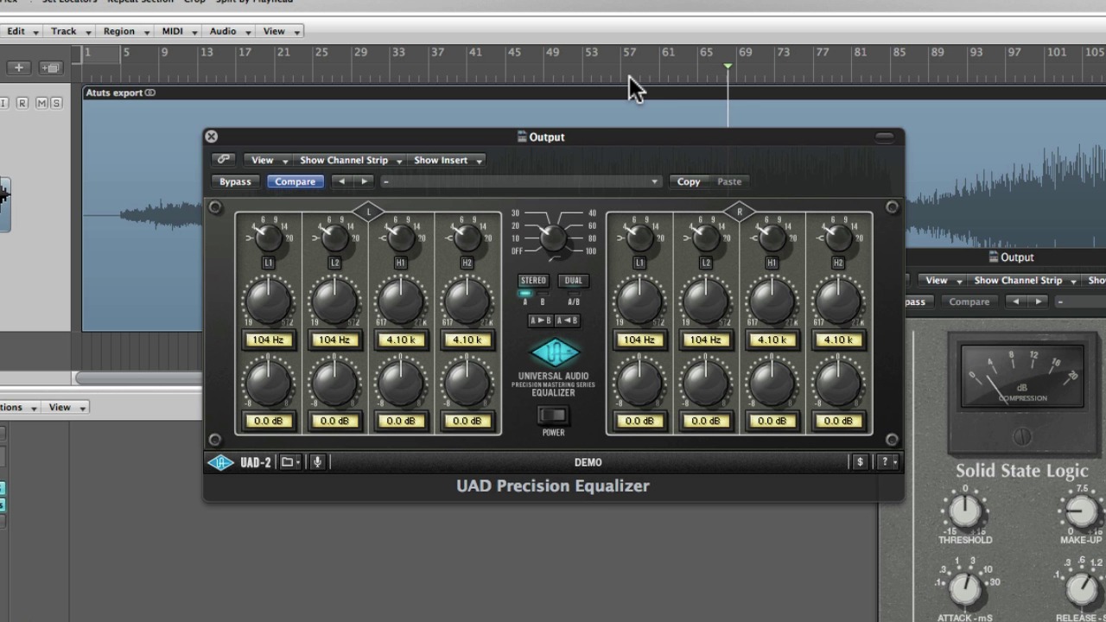Toggle the track Solo S button

(57, 103)
